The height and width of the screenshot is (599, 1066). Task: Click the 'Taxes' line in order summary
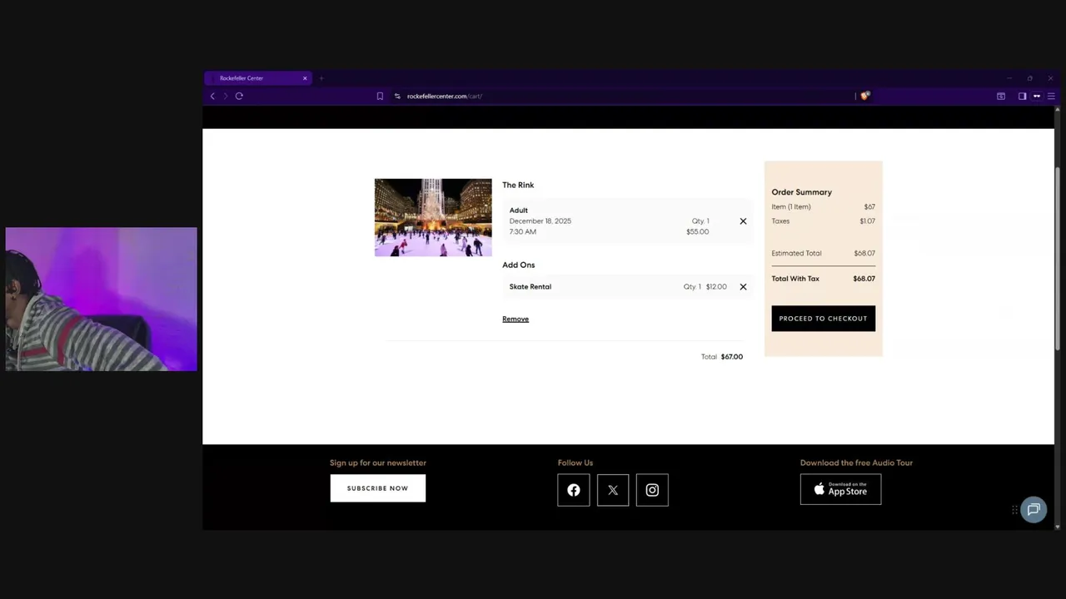click(823, 221)
